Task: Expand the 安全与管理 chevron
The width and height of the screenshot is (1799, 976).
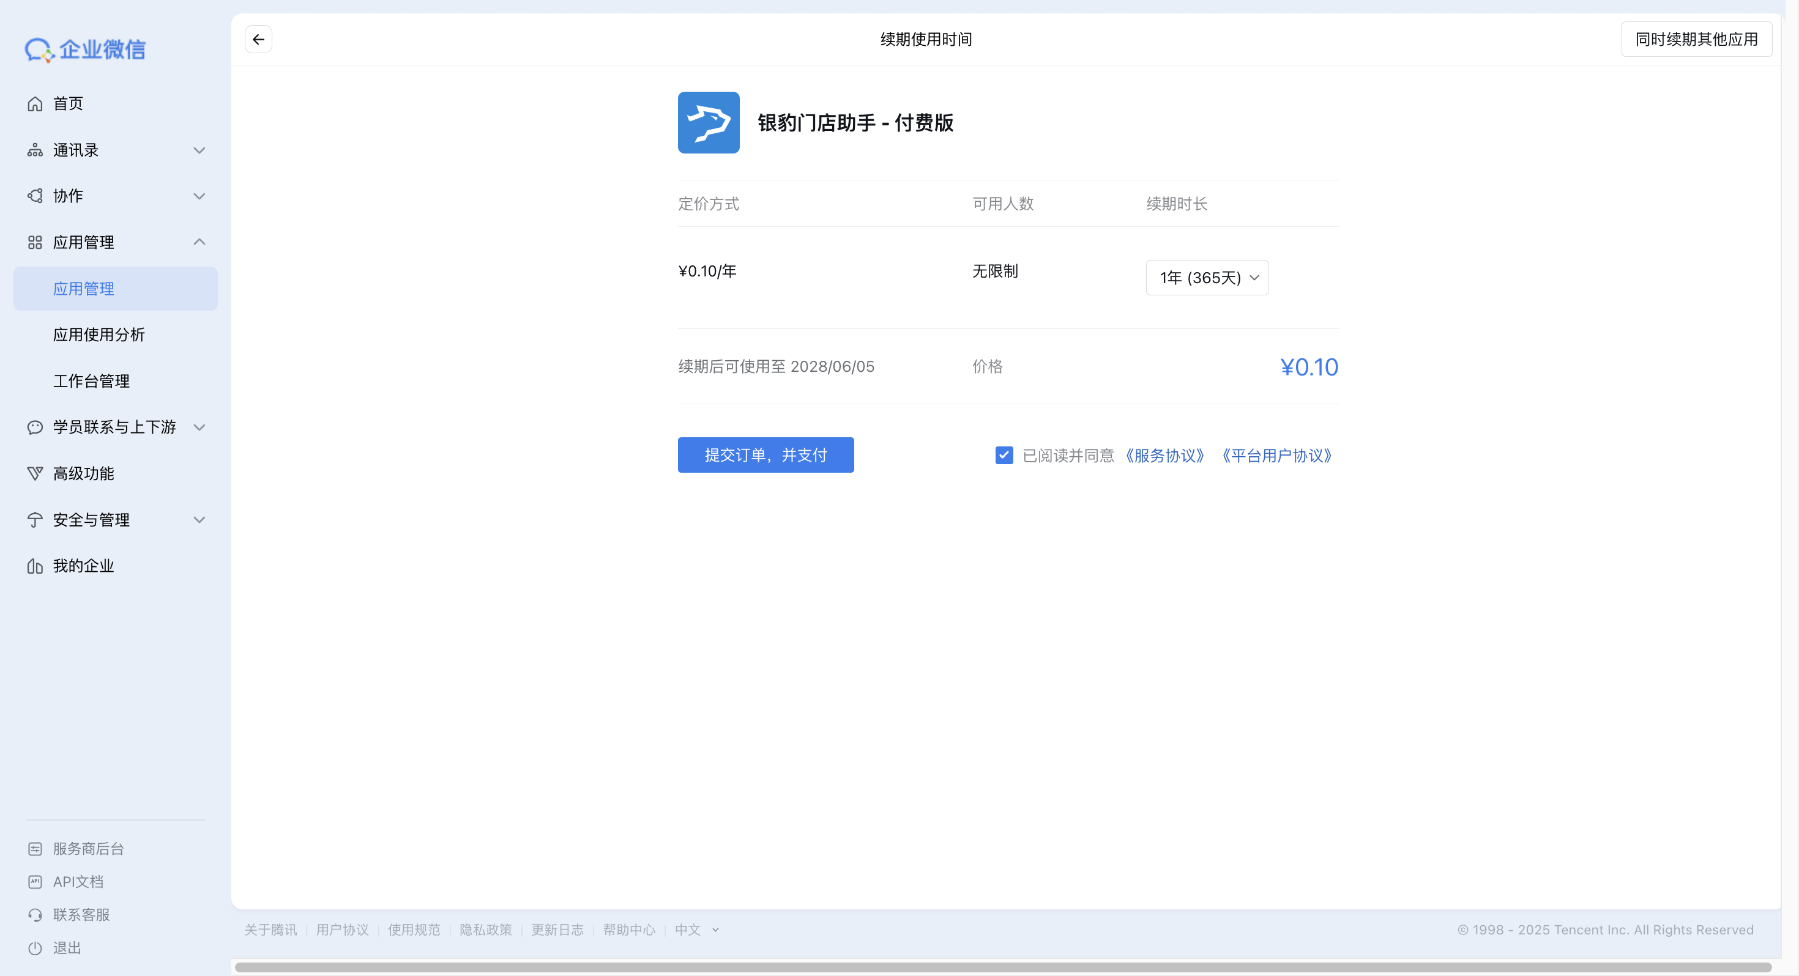Action: [x=199, y=520]
